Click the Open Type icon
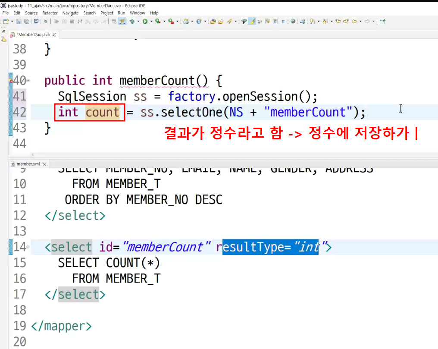Image resolution: width=438 pixels, height=349 pixels. click(x=213, y=21)
